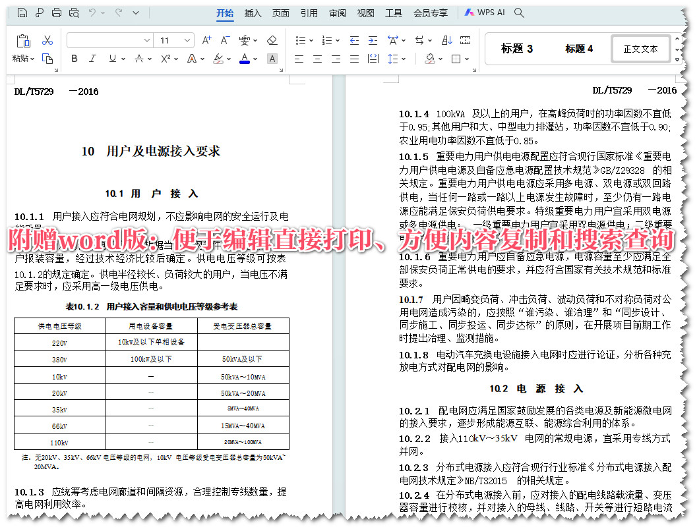Select the Bold formatting icon

coord(74,59)
